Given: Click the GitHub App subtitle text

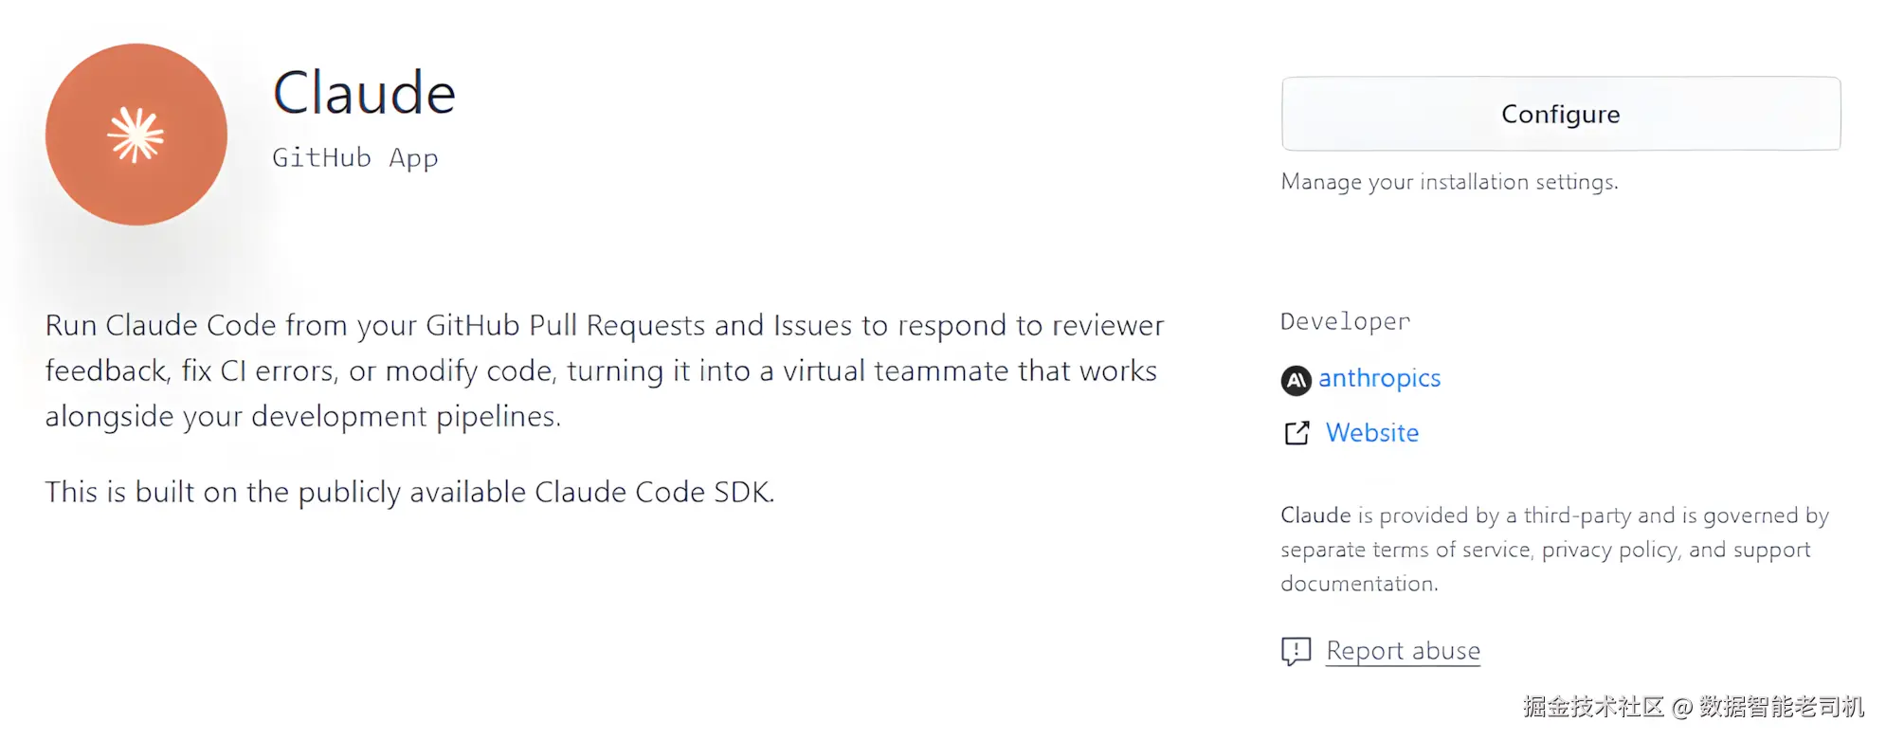Looking at the screenshot, I should click(354, 157).
